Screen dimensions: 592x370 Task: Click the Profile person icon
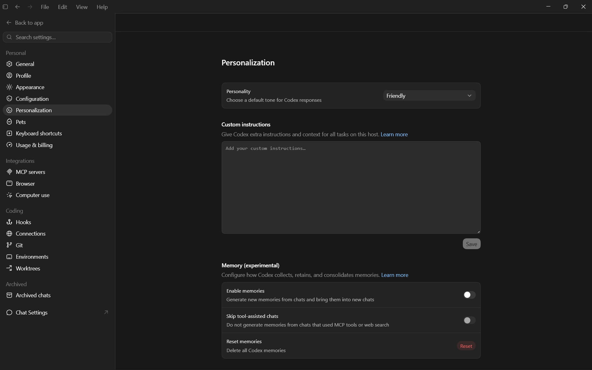pos(10,76)
